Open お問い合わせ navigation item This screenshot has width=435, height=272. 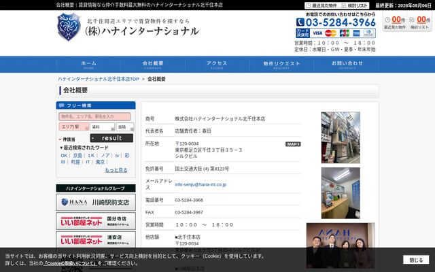347,65
